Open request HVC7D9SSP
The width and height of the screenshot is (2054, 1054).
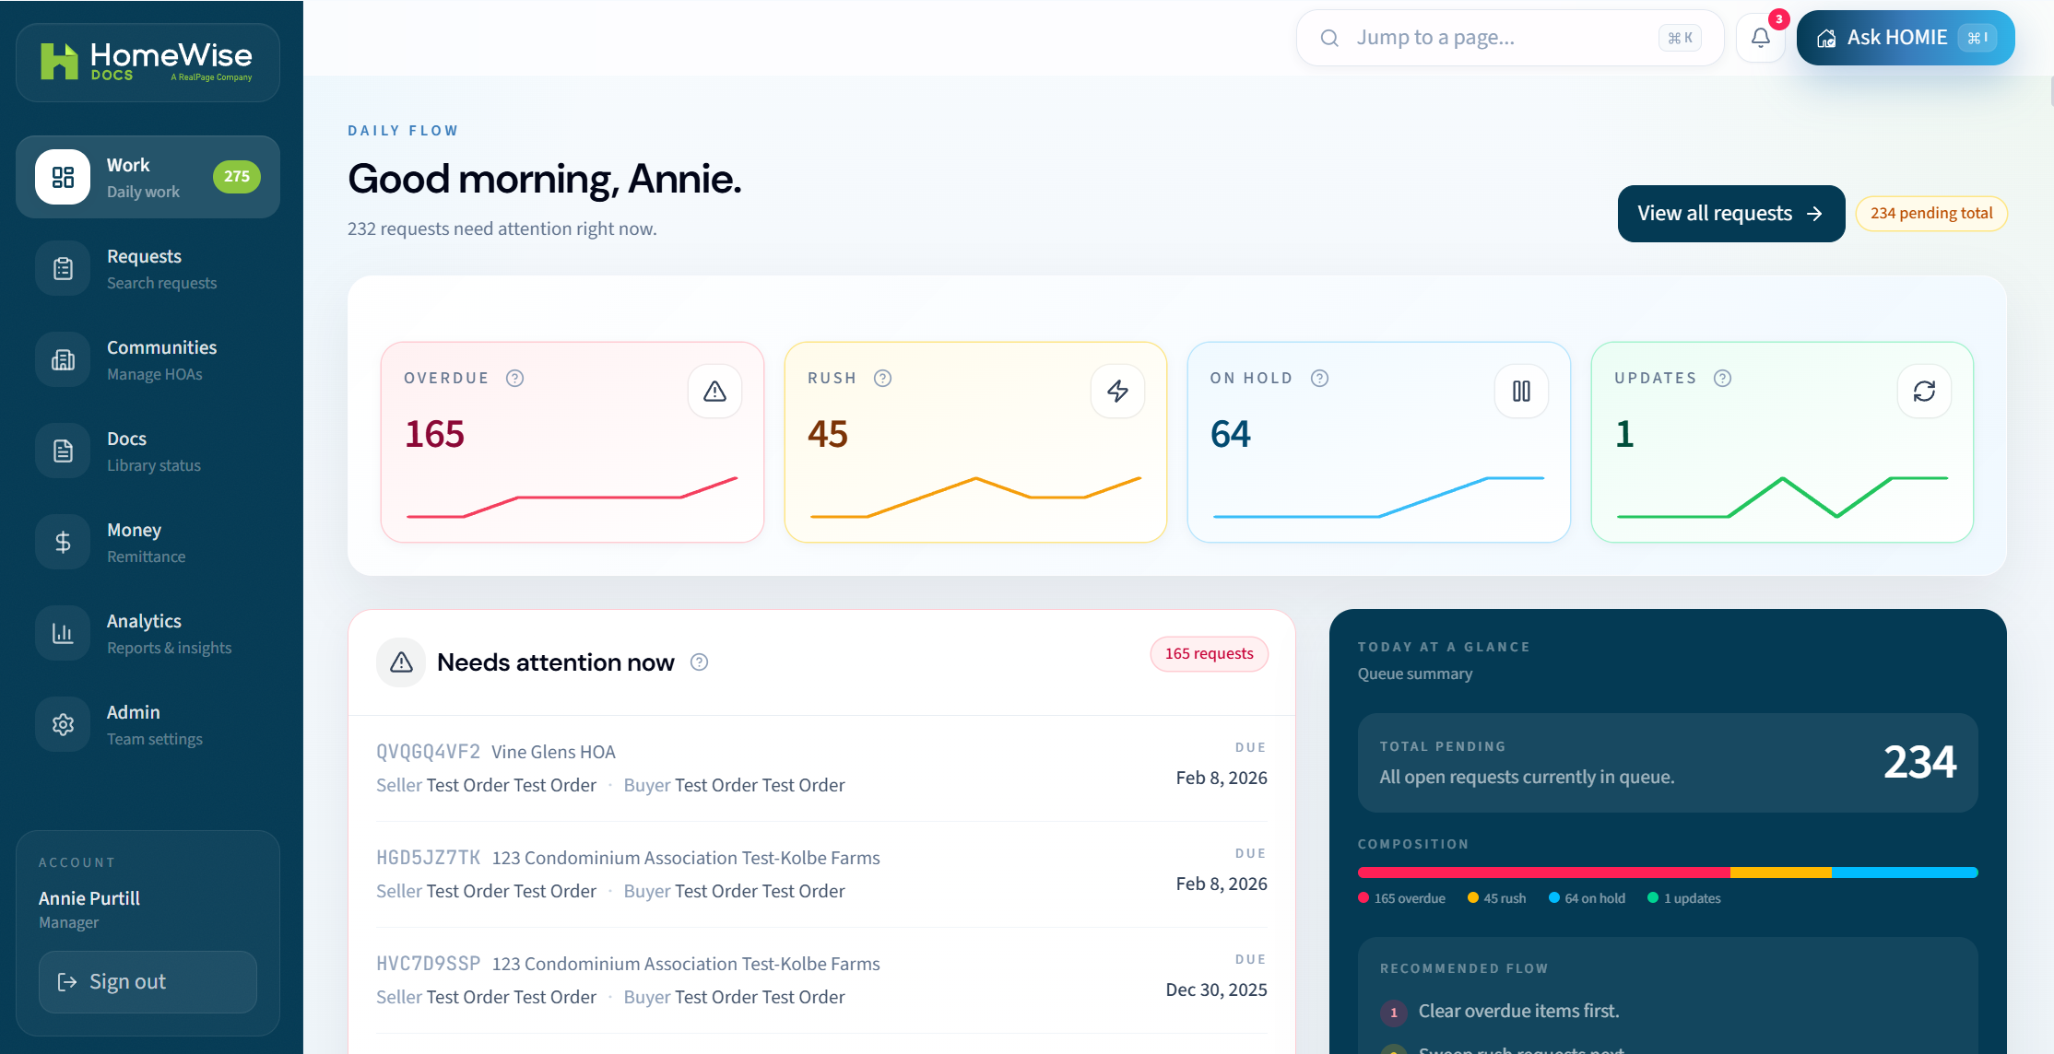pyautogui.click(x=821, y=980)
